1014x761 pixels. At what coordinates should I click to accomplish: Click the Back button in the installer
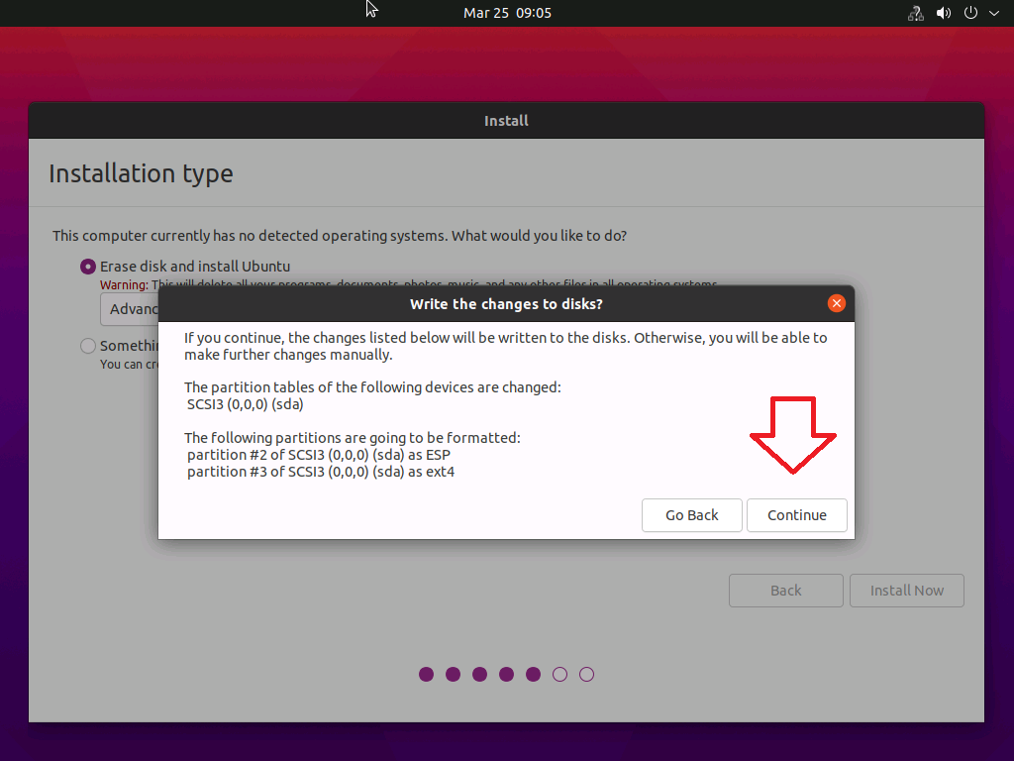[785, 591]
